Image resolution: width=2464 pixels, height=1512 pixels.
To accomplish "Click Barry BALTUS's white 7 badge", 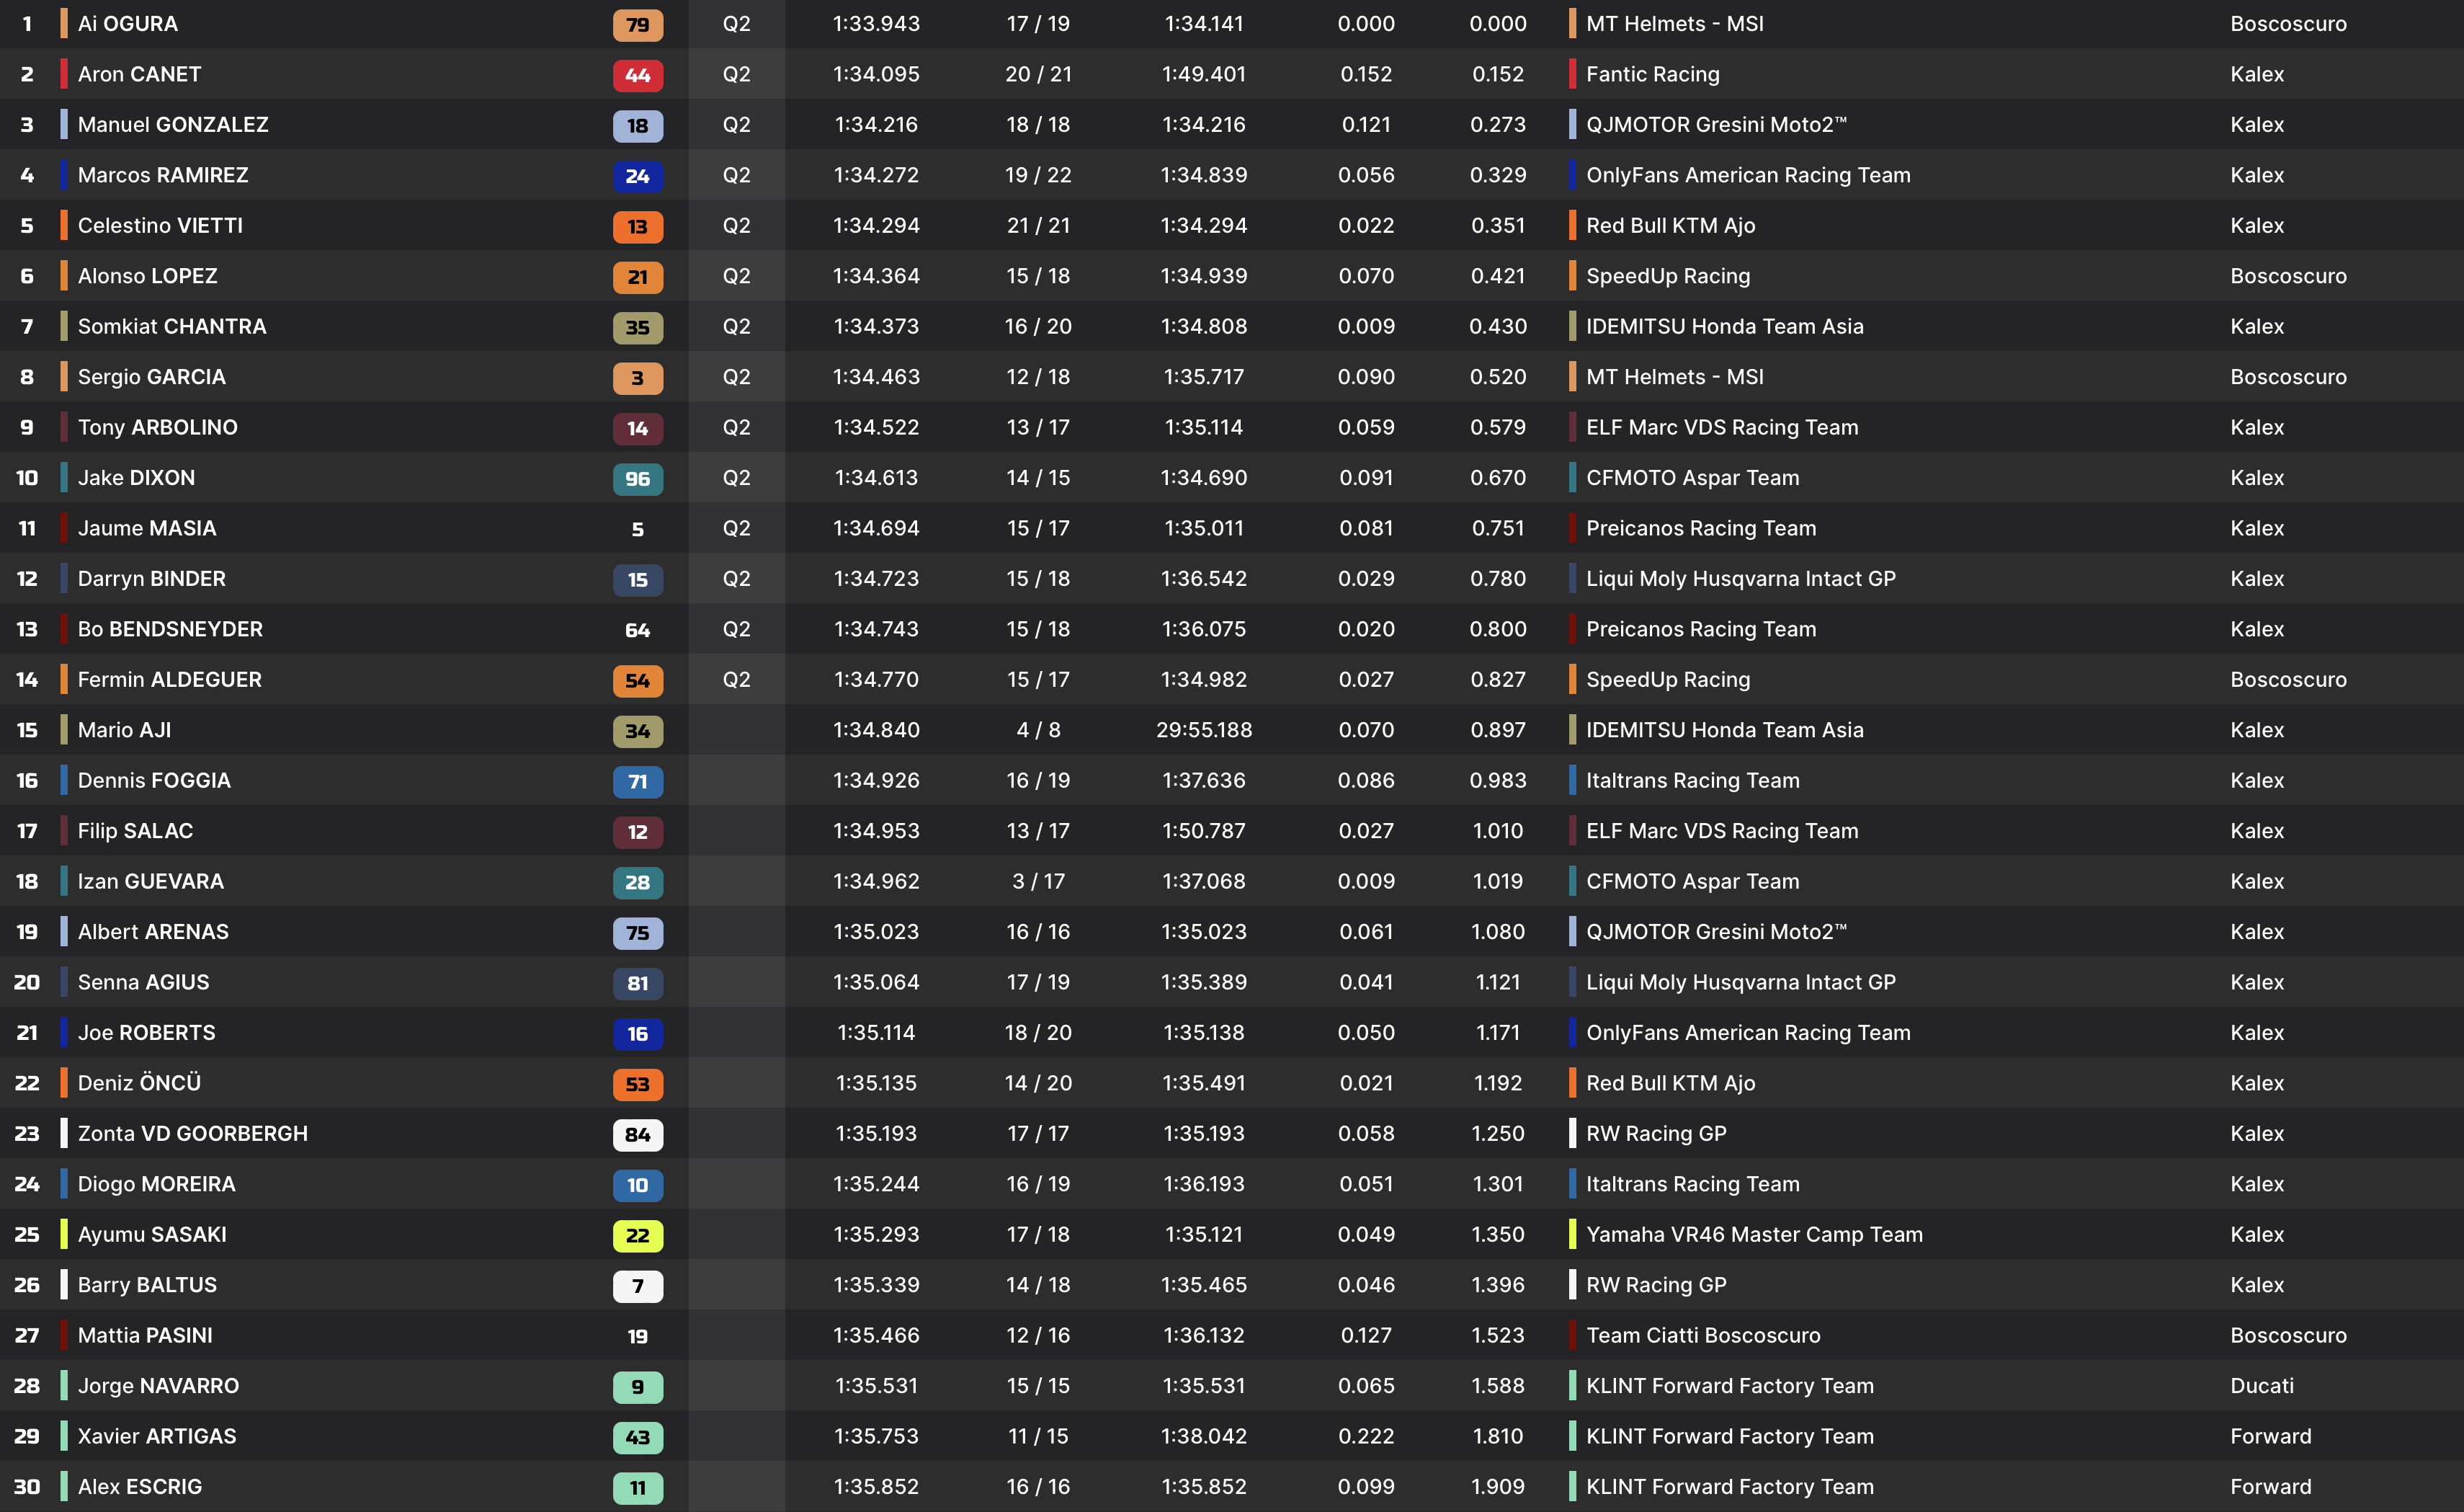I will tap(637, 1286).
